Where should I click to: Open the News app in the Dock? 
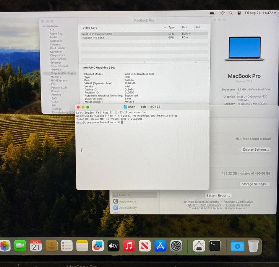145,246
